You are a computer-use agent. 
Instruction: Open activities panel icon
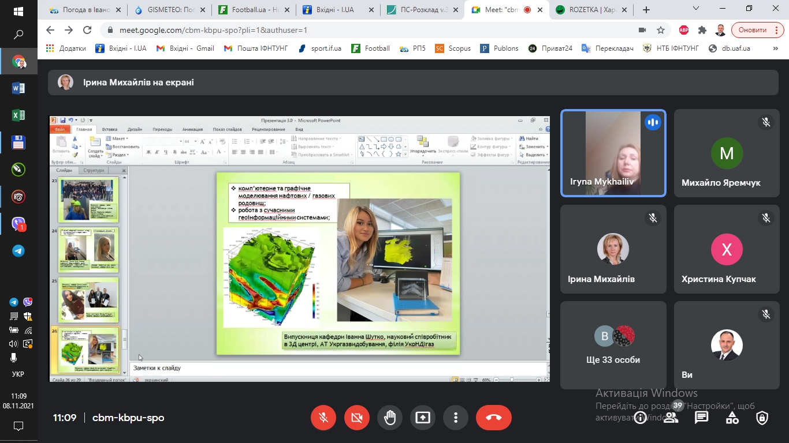click(732, 418)
